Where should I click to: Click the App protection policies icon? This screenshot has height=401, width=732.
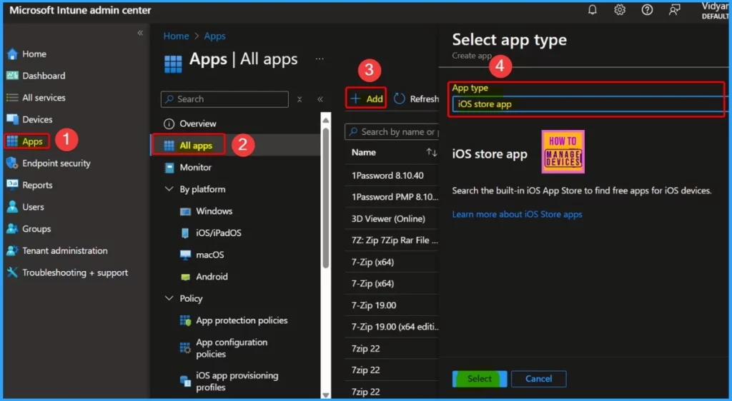[x=185, y=320]
